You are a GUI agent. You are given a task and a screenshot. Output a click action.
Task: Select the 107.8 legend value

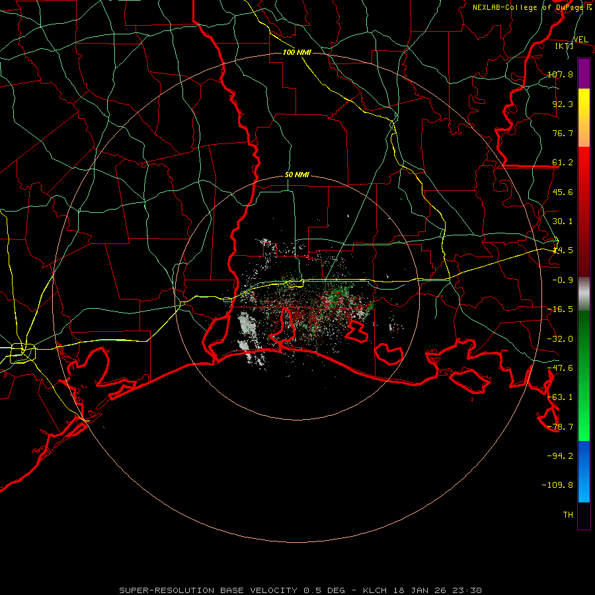[560, 74]
